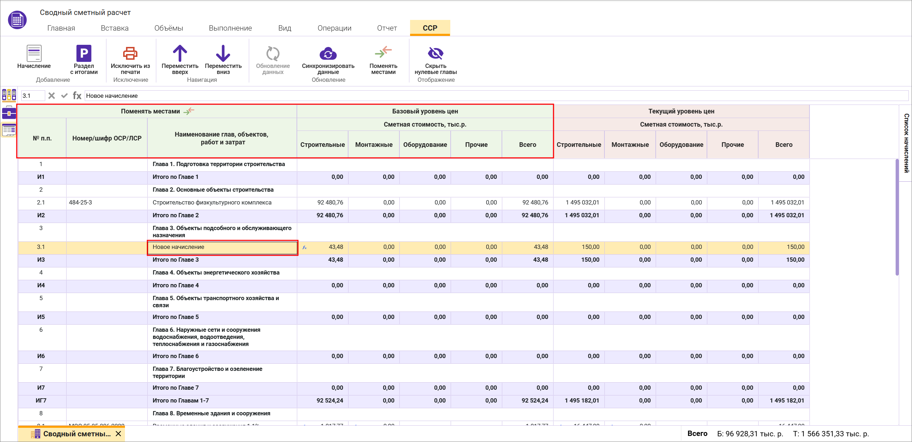Open the binders sidebar panel icon
The image size is (912, 442).
tap(9, 95)
